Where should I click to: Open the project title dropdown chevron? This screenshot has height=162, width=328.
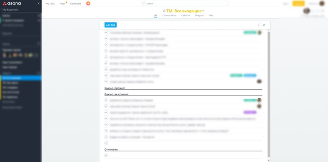tap(203, 11)
